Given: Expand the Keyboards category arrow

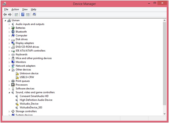Looking at the screenshot, I should [x=9, y=55].
